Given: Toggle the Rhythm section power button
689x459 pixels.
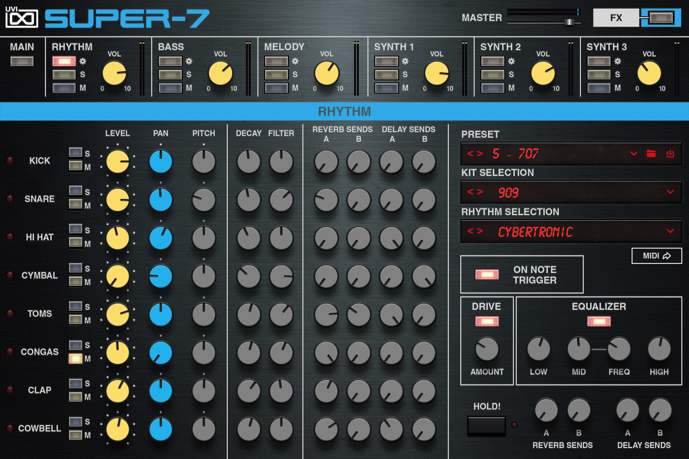Looking at the screenshot, I should tap(64, 61).
